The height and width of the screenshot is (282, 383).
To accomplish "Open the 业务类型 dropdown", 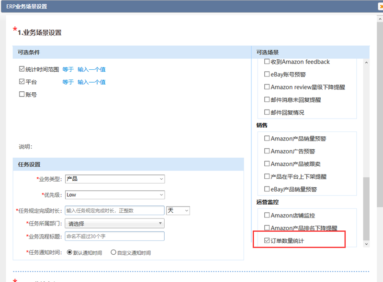I will (x=114, y=179).
